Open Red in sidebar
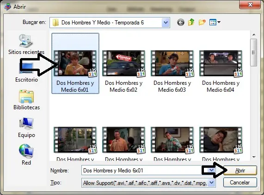The image size is (264, 195). [26, 154]
